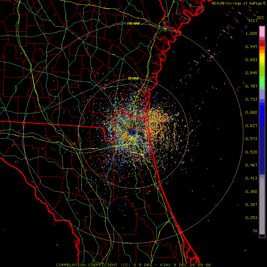Click the pink swatch at top of color bar
The width and height of the screenshot is (267, 267).
pyautogui.click(x=262, y=32)
